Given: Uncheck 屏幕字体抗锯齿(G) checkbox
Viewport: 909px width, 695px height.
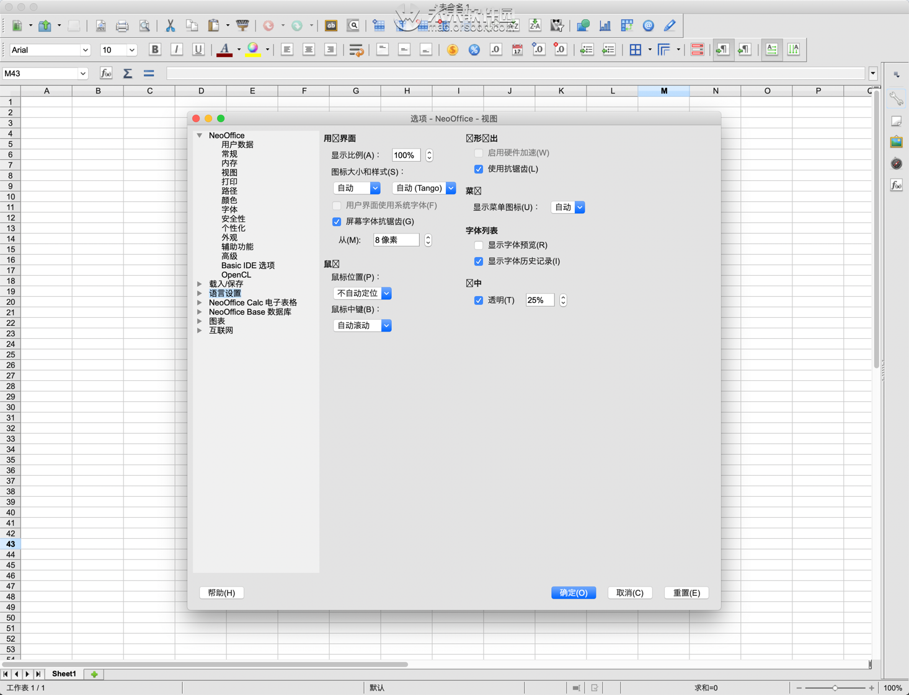Looking at the screenshot, I should (x=337, y=222).
